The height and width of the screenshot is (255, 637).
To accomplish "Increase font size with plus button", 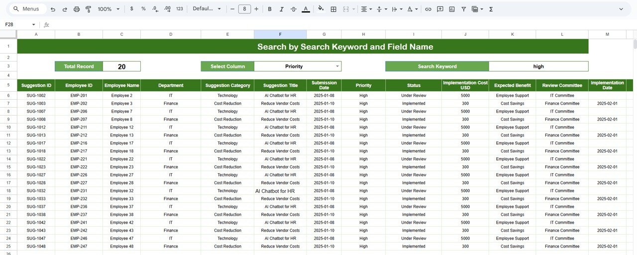I will click(256, 9).
